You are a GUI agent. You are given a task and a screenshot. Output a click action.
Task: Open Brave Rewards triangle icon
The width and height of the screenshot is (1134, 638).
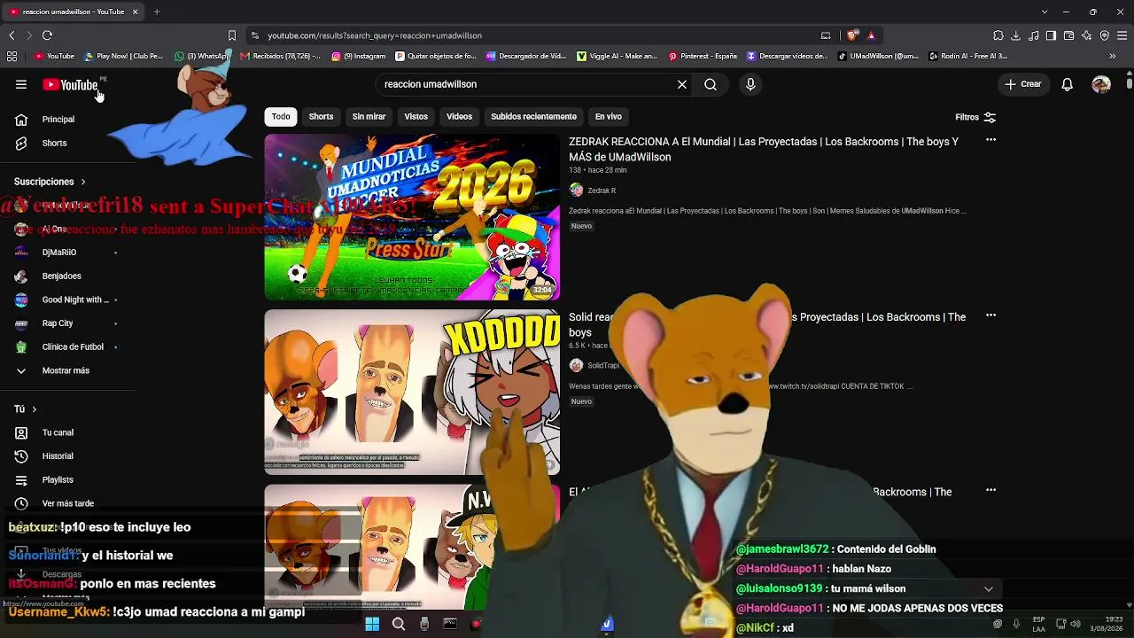coord(871,35)
